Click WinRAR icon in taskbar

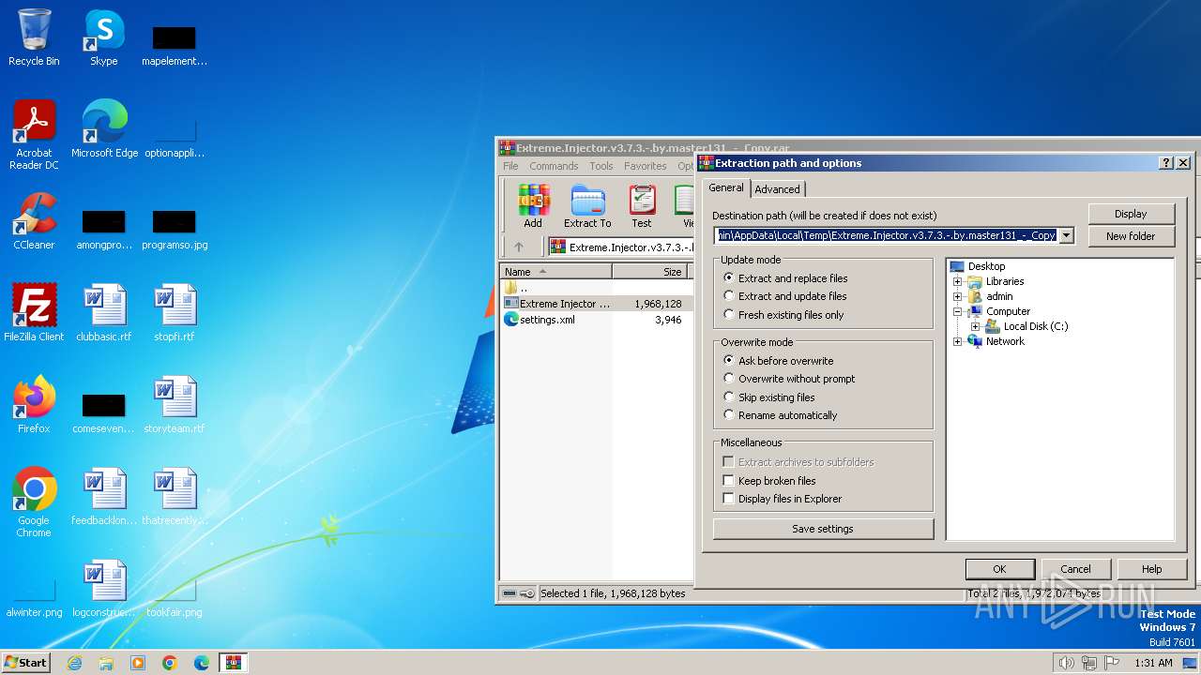point(233,663)
